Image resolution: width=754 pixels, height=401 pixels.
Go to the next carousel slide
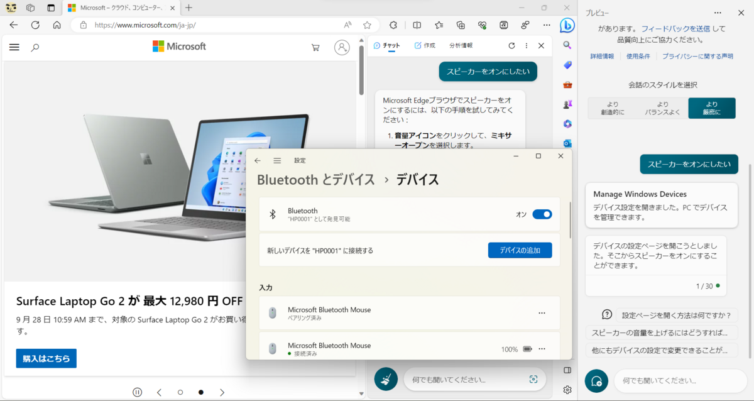222,392
